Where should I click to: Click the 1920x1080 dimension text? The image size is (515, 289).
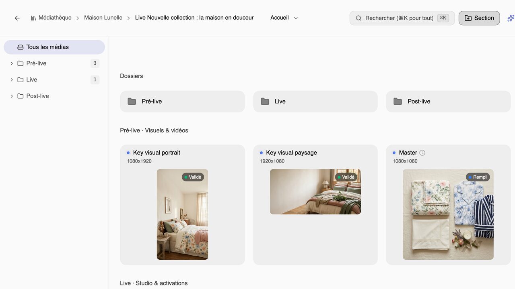tap(272, 161)
